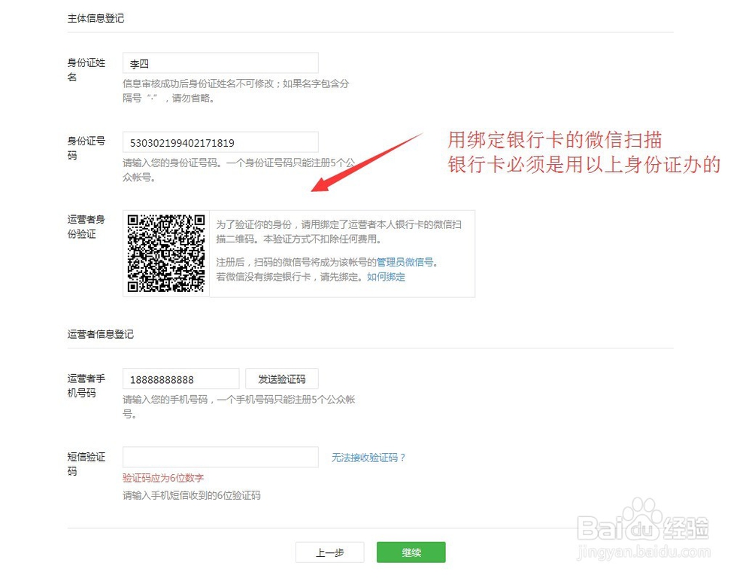Click the operator verification QR code

click(166, 253)
